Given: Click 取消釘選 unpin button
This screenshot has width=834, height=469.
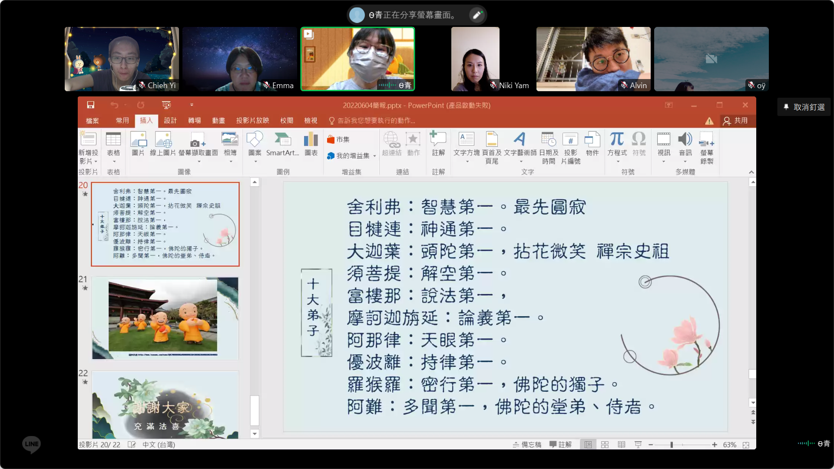Looking at the screenshot, I should [804, 107].
